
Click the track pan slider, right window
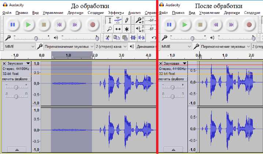click(173, 96)
